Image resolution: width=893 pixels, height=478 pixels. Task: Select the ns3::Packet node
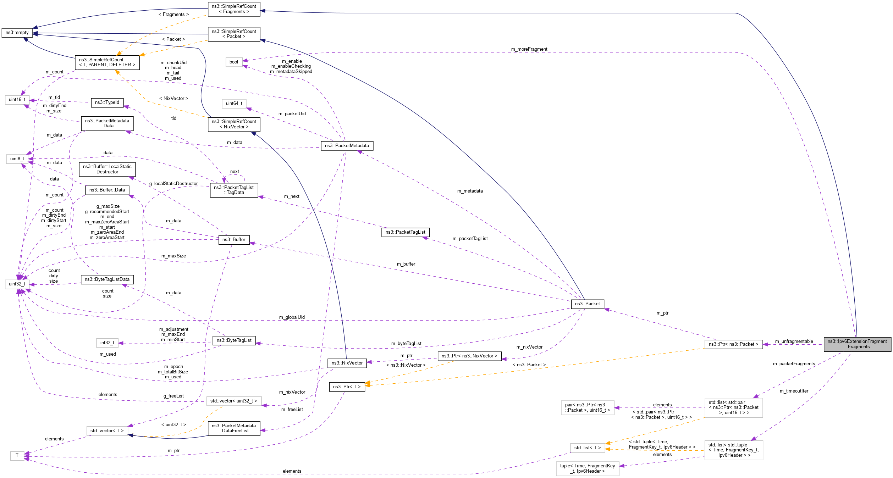tap(587, 304)
